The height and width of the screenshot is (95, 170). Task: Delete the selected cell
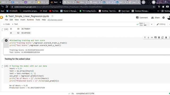(x=166, y=37)
